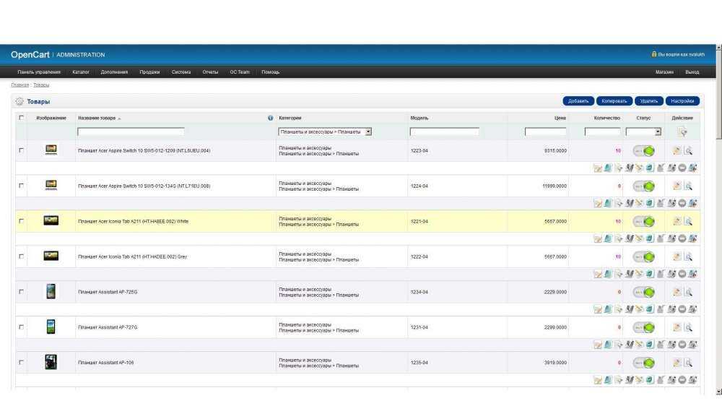Image resolution: width=722 pixels, height=406 pixels.
Task: Check the select-all checkbox in the header
Action: [x=21, y=118]
